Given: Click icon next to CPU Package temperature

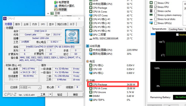Looking at the screenshot, I should (x=91, y=8).
